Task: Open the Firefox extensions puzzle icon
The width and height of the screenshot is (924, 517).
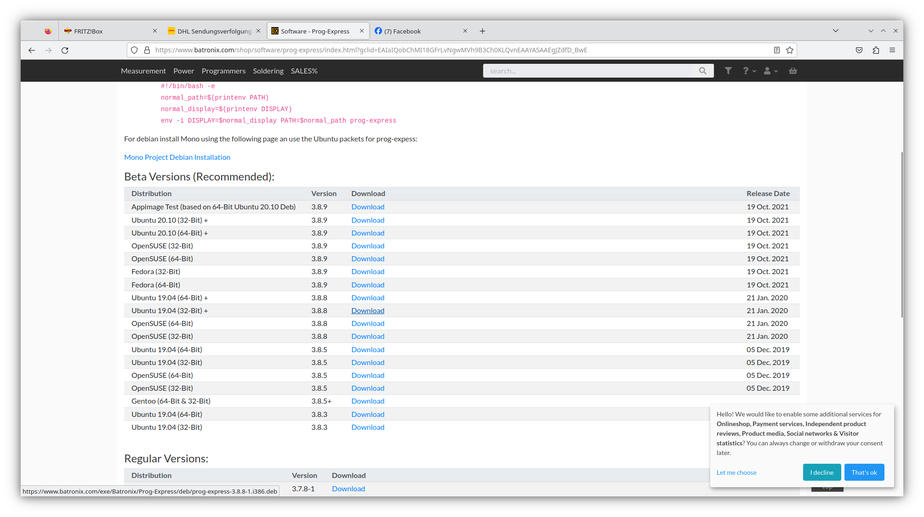Action: pos(876,51)
